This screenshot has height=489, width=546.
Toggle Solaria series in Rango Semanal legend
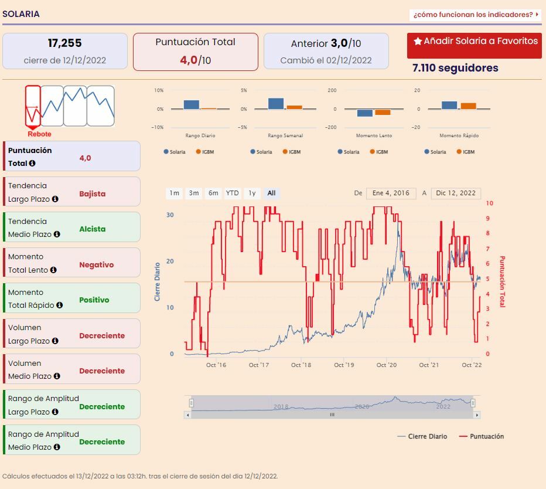click(x=261, y=152)
